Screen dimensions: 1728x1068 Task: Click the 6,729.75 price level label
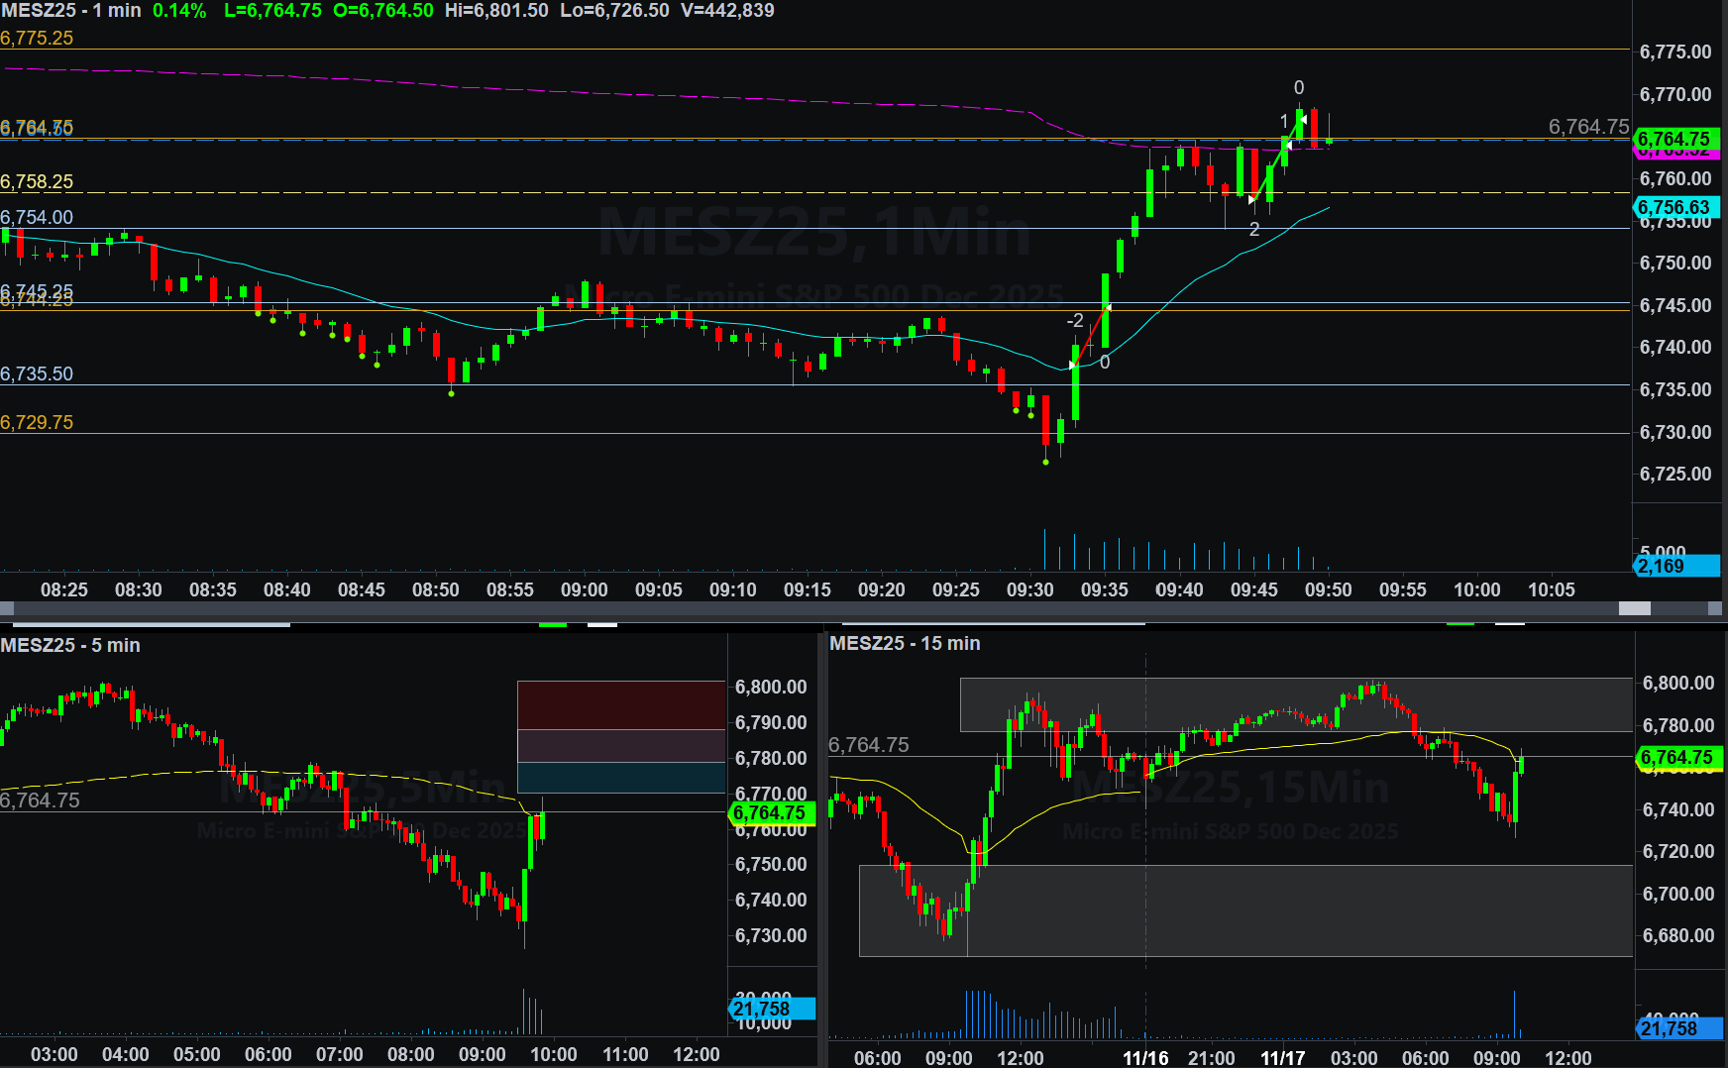[x=37, y=422]
